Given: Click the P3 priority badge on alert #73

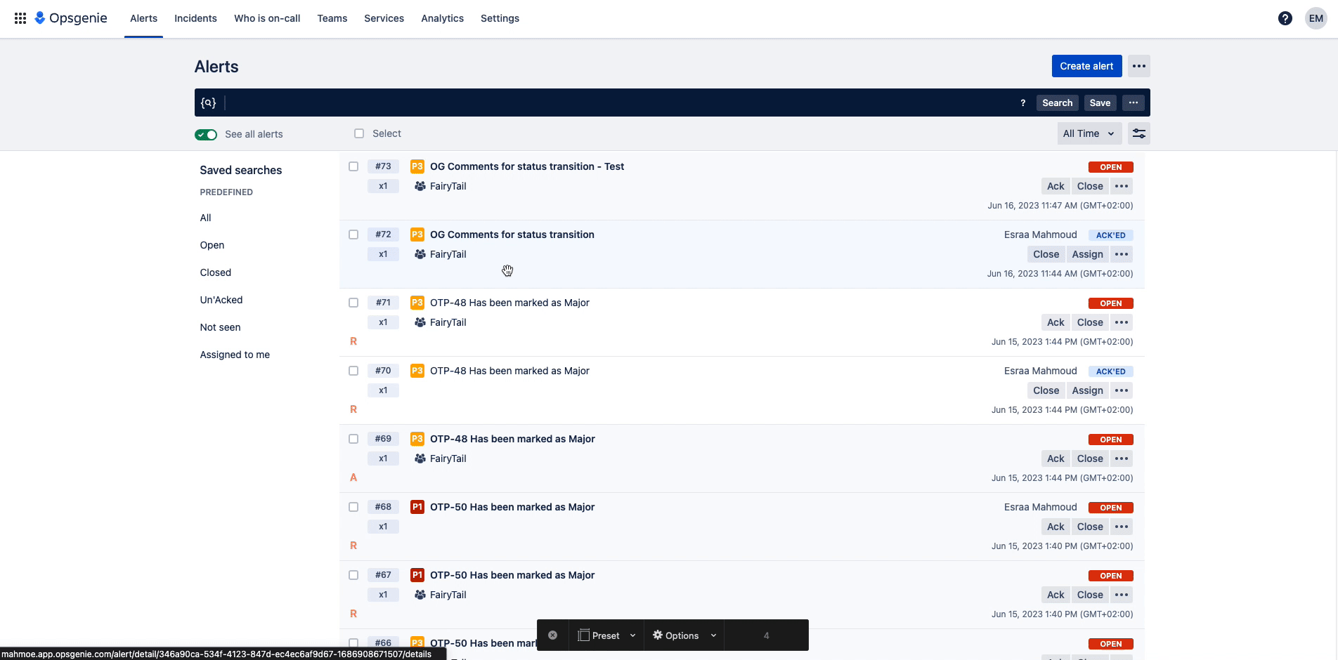Looking at the screenshot, I should click(417, 166).
